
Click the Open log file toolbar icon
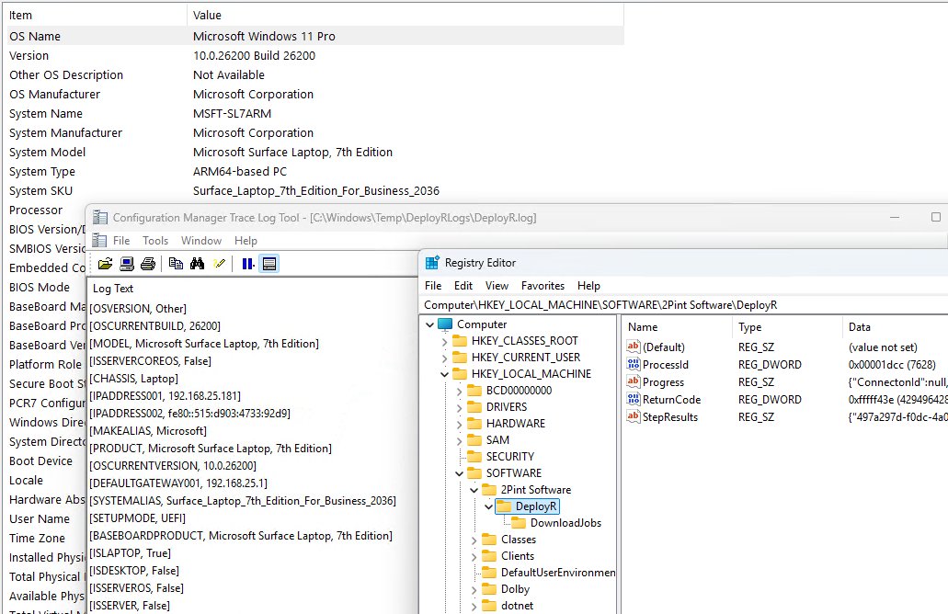tap(105, 264)
